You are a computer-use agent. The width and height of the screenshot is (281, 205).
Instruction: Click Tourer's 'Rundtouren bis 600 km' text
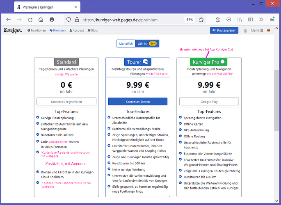click(x=128, y=163)
